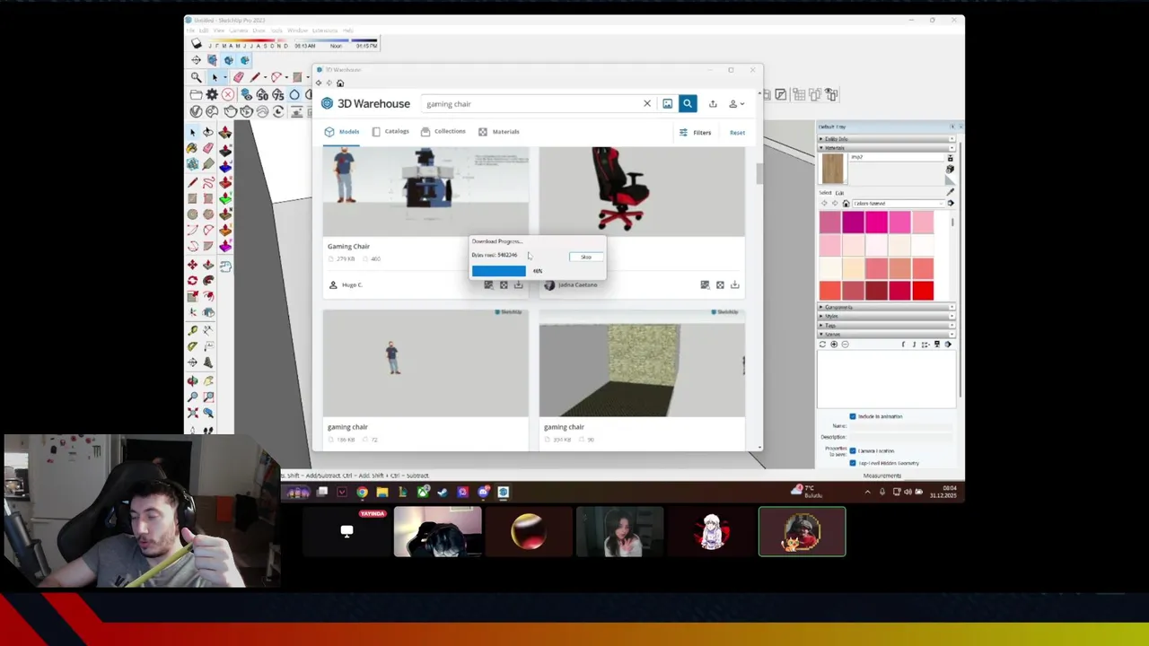Select the Paint Bucket tool in left toolbar
This screenshot has height=646, width=1149.
tap(192, 149)
